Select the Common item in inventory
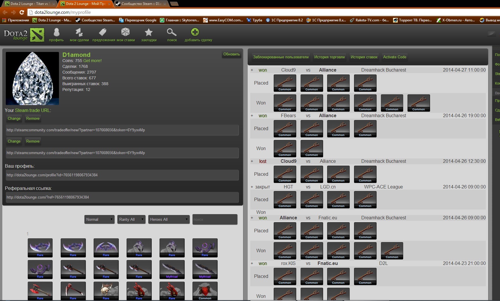This screenshot has height=301, width=500. pyautogui.click(x=205, y=291)
